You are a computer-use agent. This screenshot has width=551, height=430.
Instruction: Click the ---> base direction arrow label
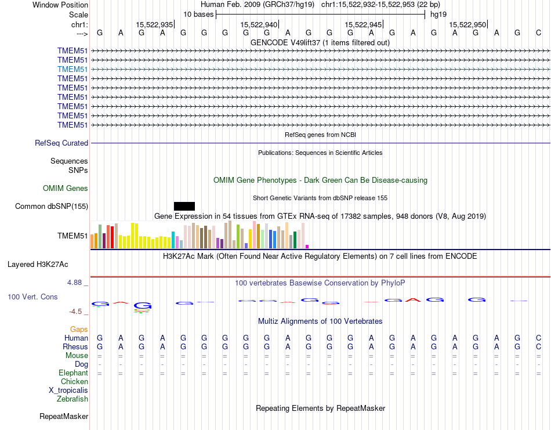click(82, 34)
